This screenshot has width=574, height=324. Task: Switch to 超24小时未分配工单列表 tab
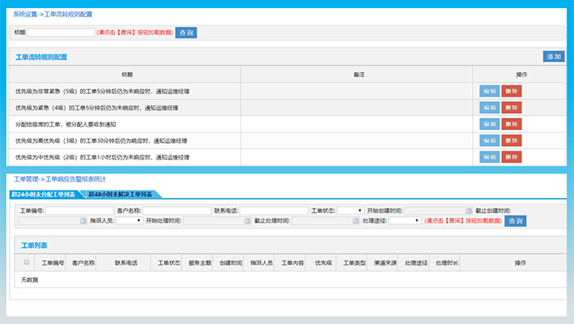click(x=43, y=195)
